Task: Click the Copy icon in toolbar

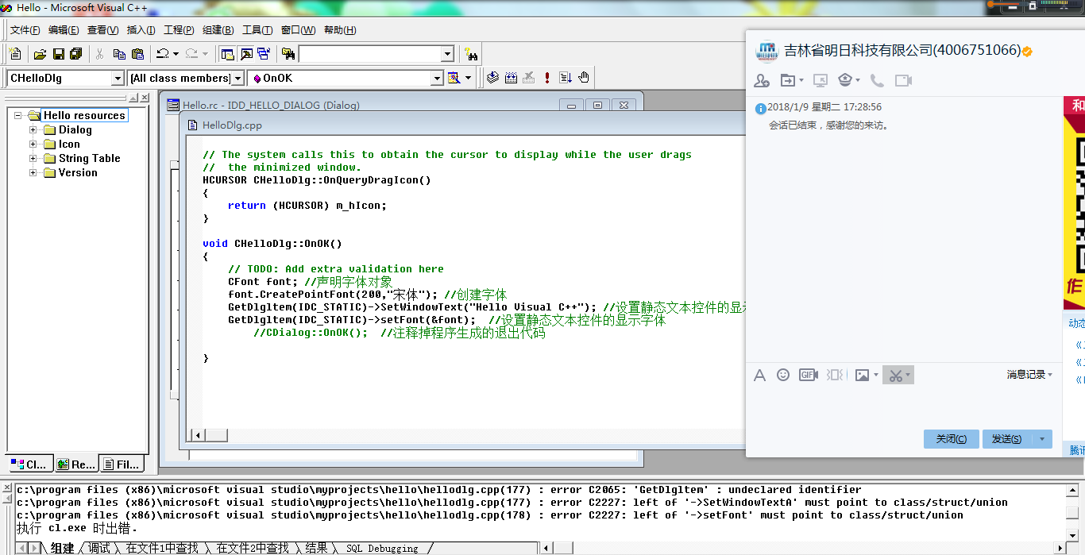Action: tap(119, 54)
